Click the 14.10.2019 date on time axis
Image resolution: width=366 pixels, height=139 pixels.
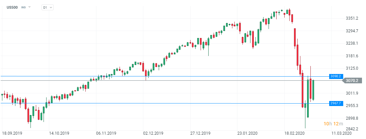[59, 133]
